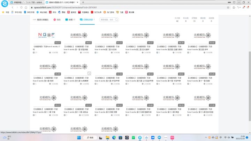Click the watch-later clock icon on 第七章 thumbnail
This screenshot has width=251, height=141.
pos(89,73)
